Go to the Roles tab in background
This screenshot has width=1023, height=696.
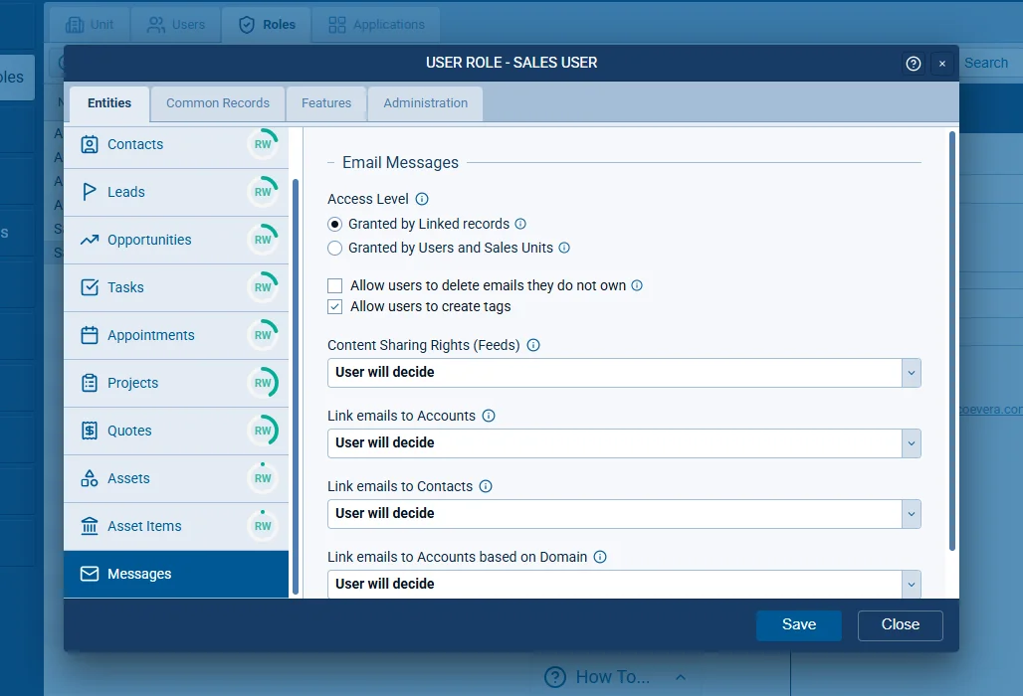267,25
